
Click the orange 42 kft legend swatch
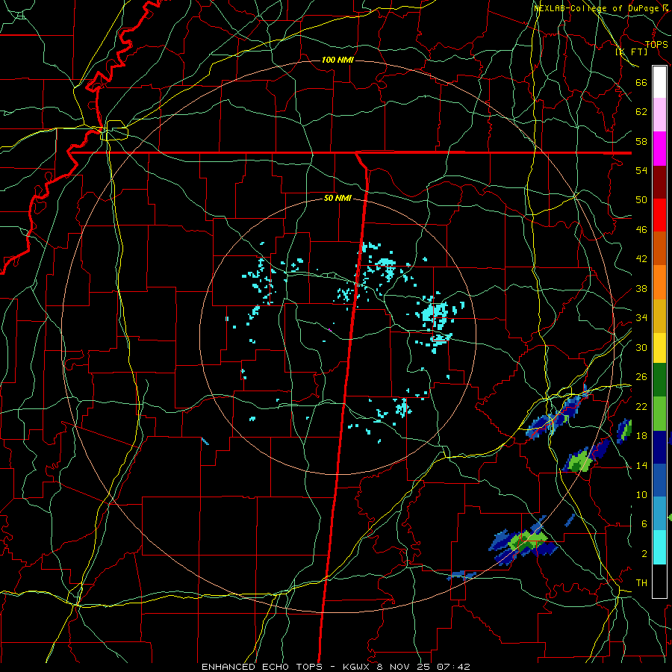click(x=659, y=282)
